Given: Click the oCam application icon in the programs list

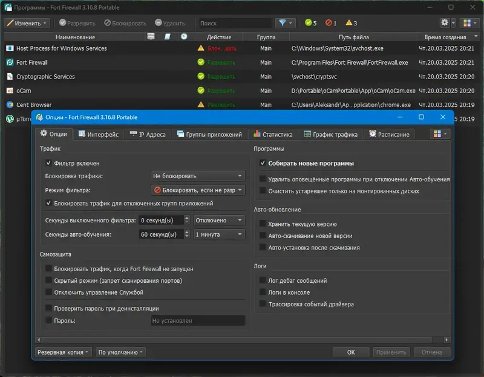Looking at the screenshot, I should click(x=10, y=91).
